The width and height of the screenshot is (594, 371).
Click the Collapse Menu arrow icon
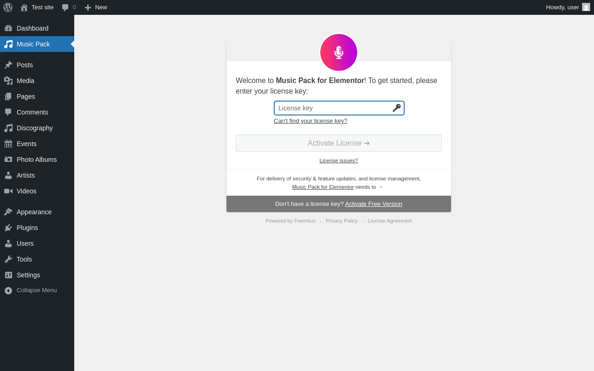[8, 290]
